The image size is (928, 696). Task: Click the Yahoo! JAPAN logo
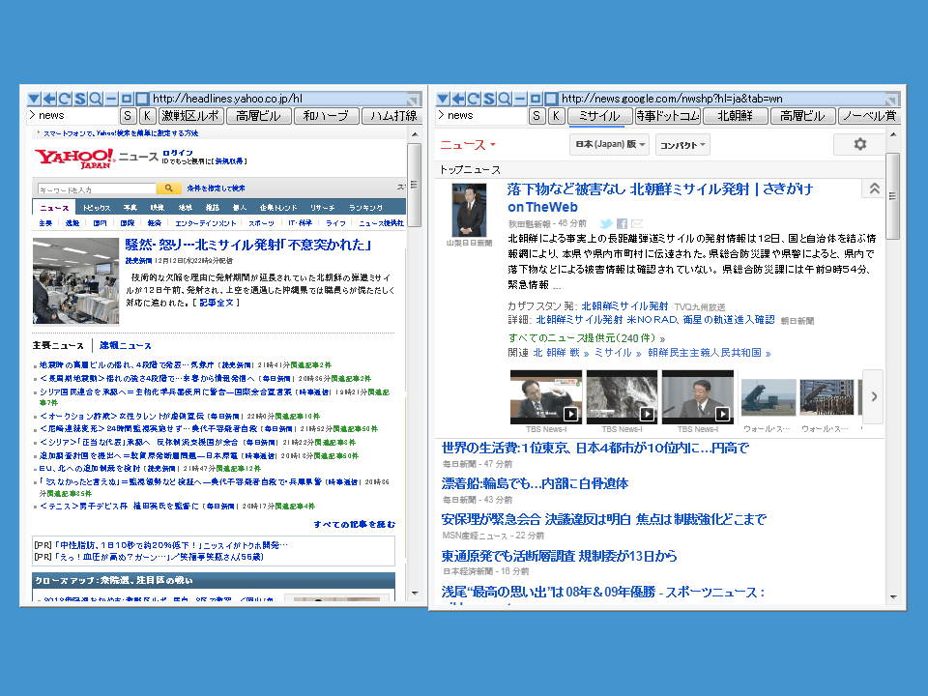click(x=74, y=158)
